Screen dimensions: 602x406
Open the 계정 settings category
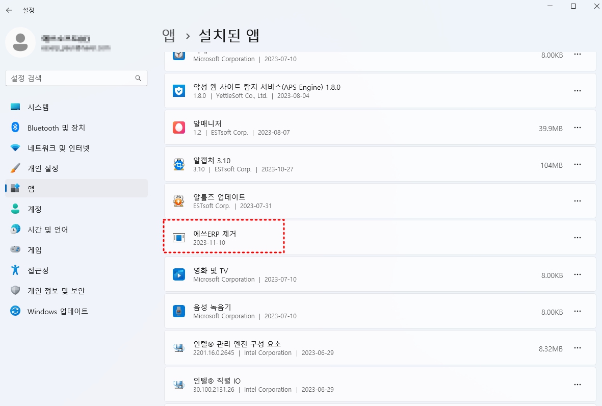76,209
